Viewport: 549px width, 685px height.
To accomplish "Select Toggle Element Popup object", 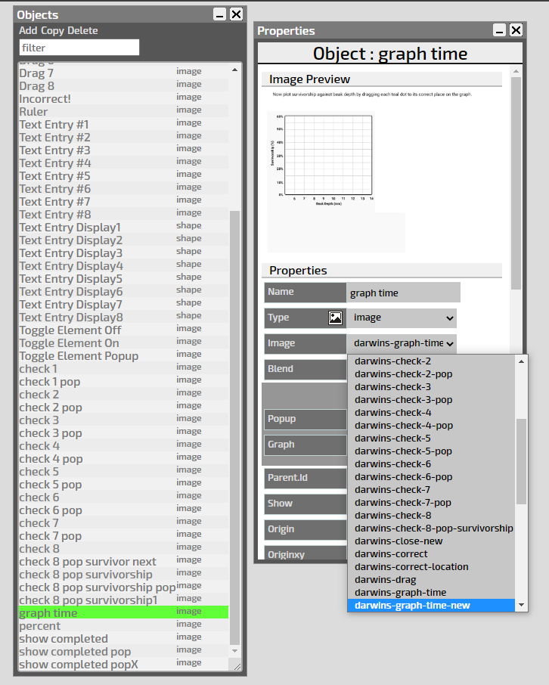I will tap(123, 355).
